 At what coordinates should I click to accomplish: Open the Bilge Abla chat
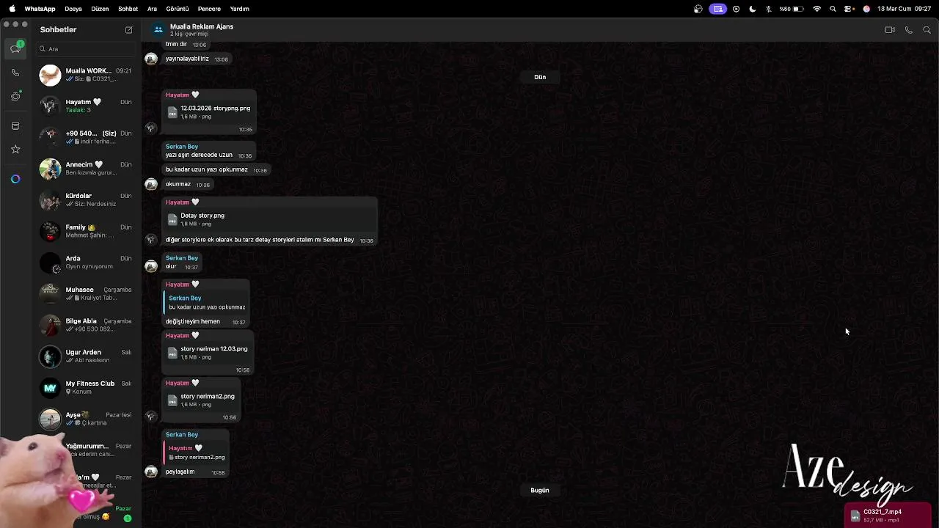(x=86, y=325)
